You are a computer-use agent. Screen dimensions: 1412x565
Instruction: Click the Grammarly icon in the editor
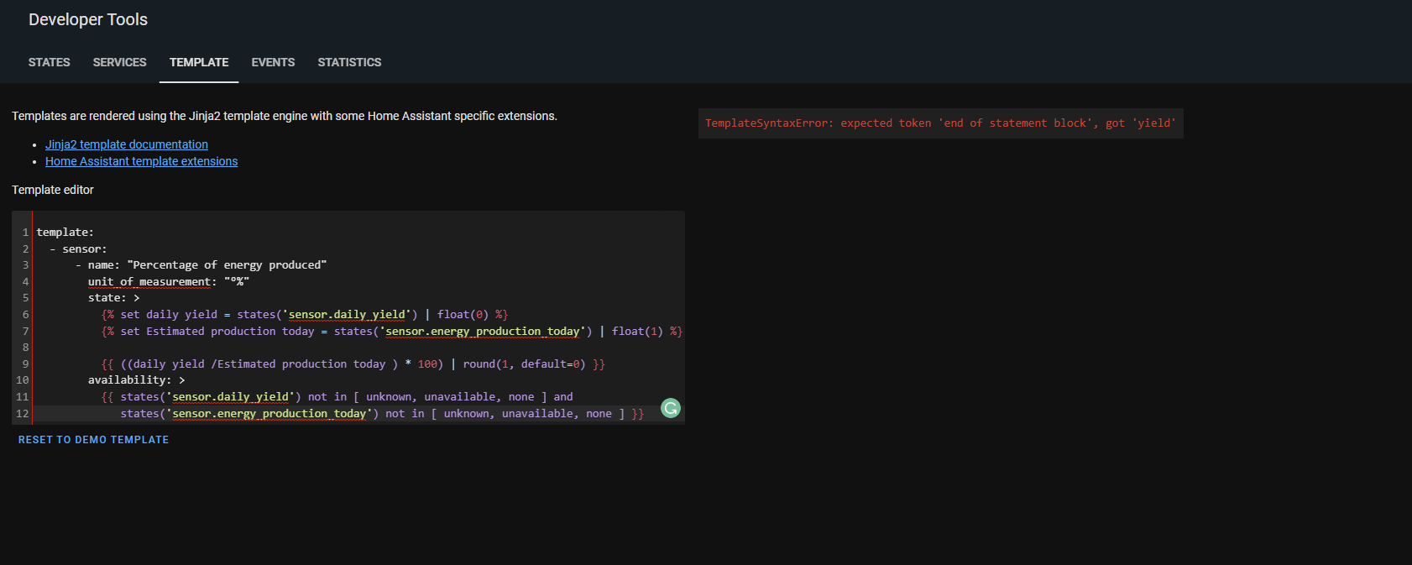click(670, 408)
